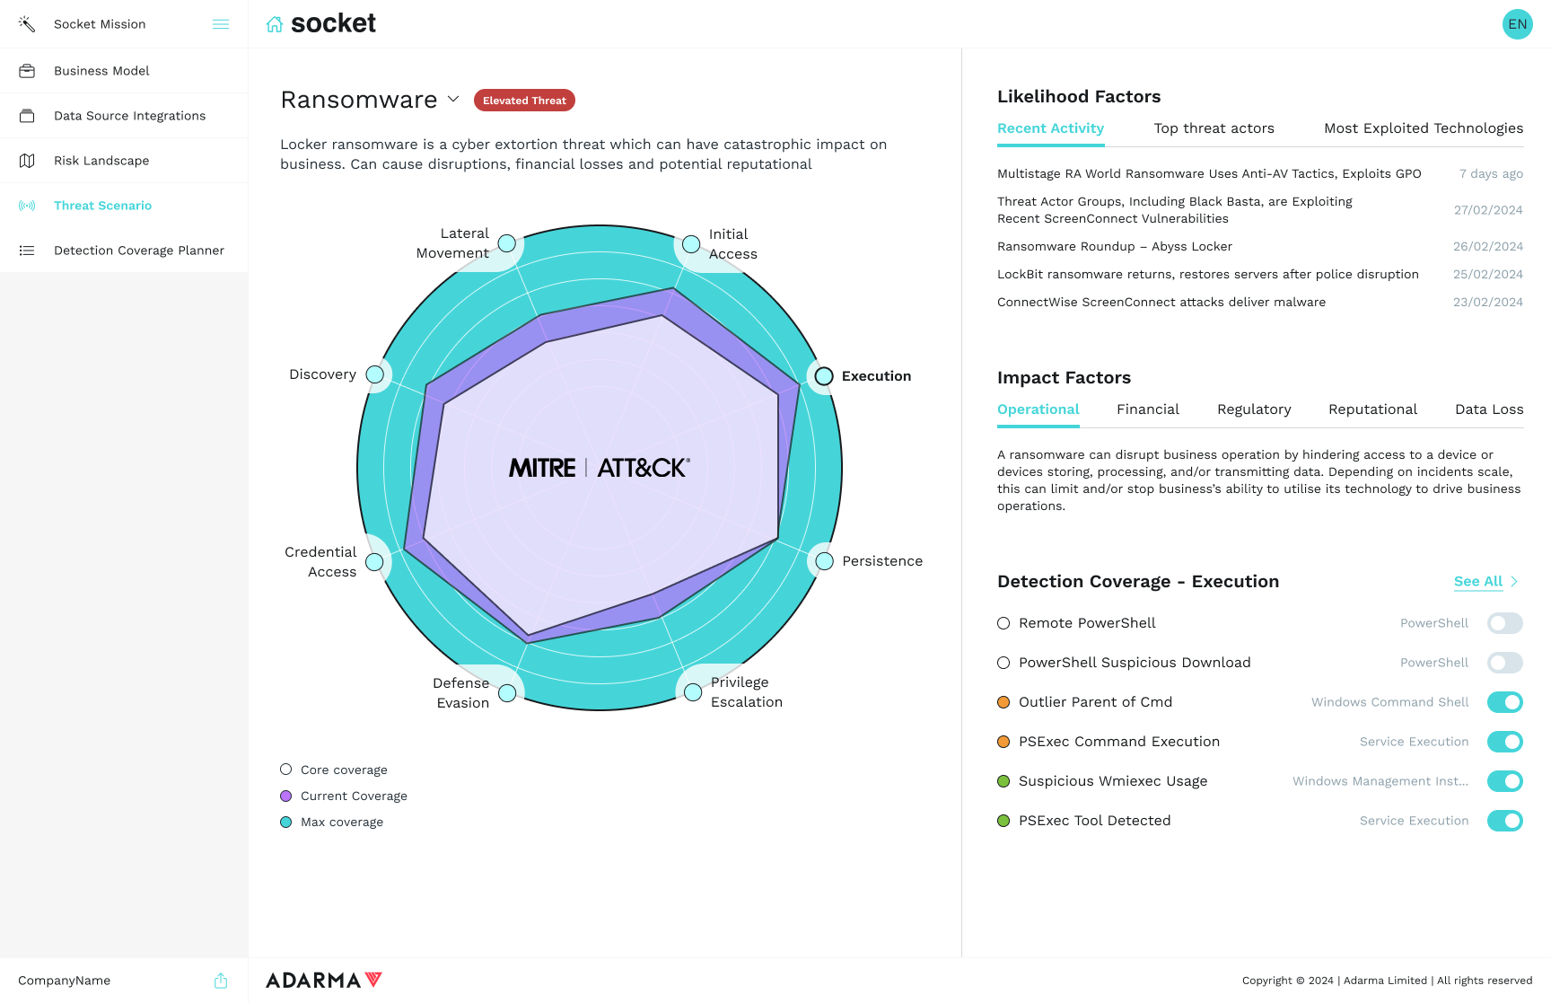
Task: Expand the Ransomware scenario dropdown
Action: coord(453,99)
